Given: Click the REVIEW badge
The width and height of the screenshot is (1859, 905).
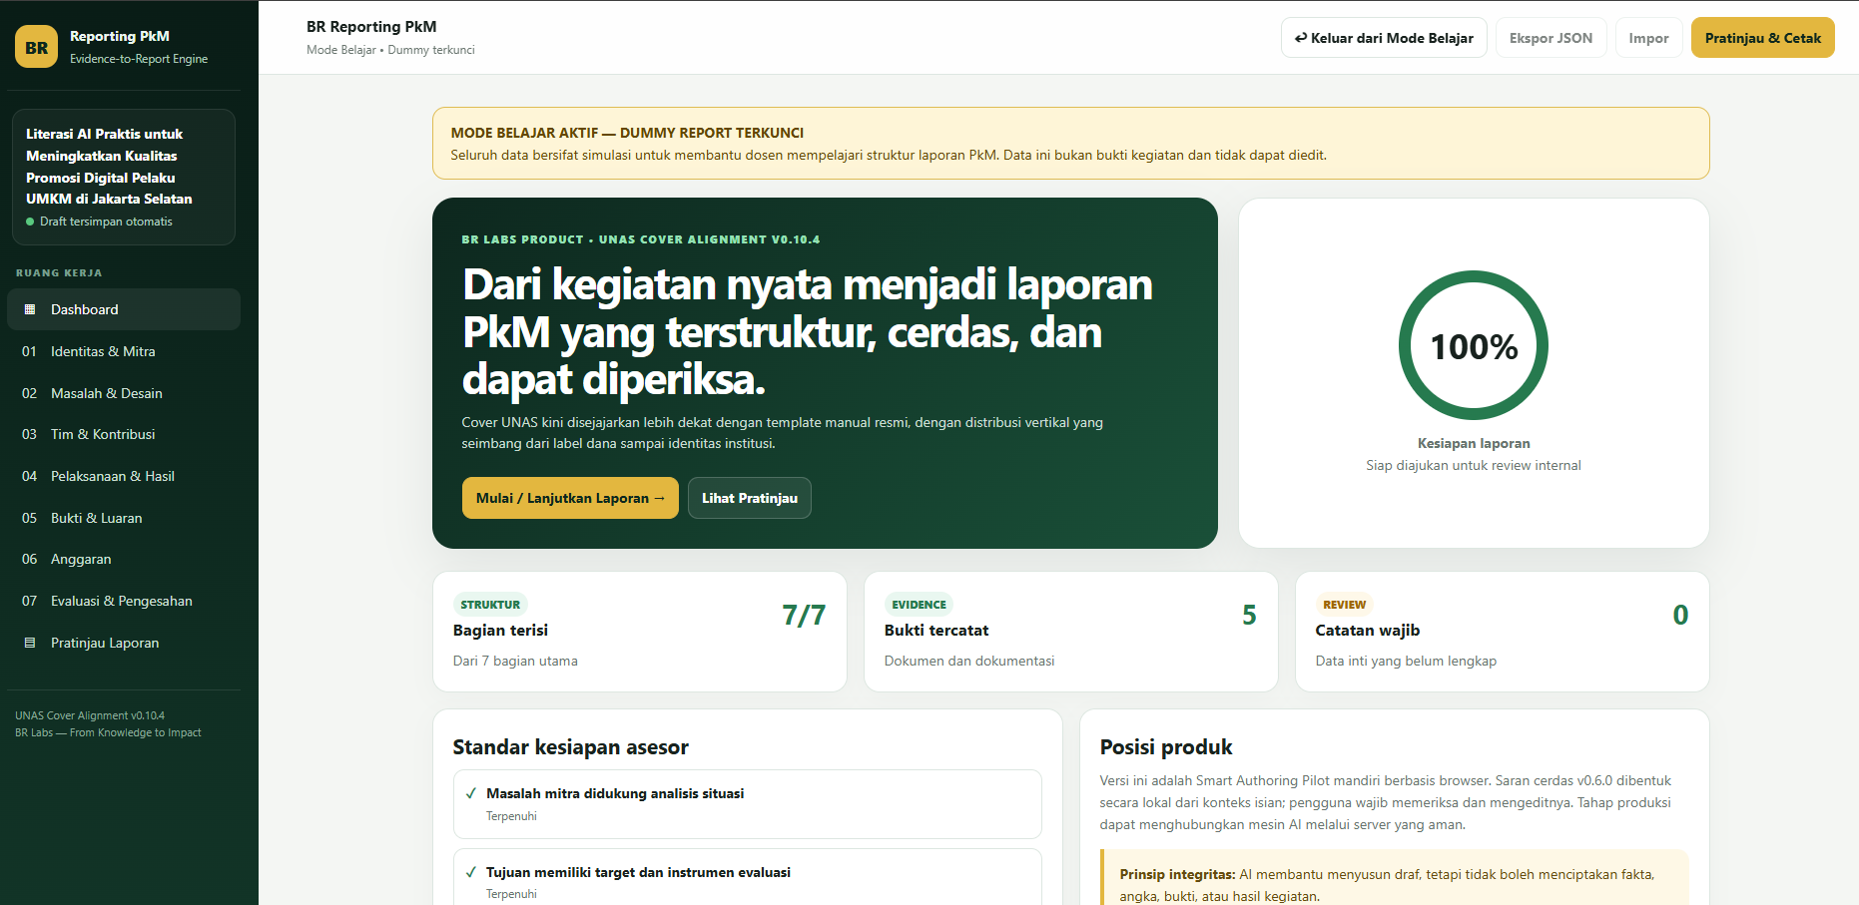Looking at the screenshot, I should tap(1344, 605).
